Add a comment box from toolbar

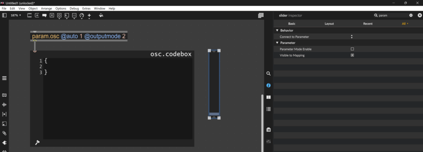pyautogui.click(x=45, y=15)
